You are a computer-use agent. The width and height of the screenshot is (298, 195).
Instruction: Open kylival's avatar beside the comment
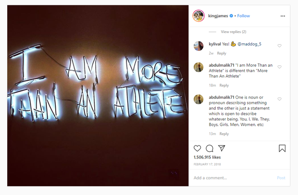point(198,46)
